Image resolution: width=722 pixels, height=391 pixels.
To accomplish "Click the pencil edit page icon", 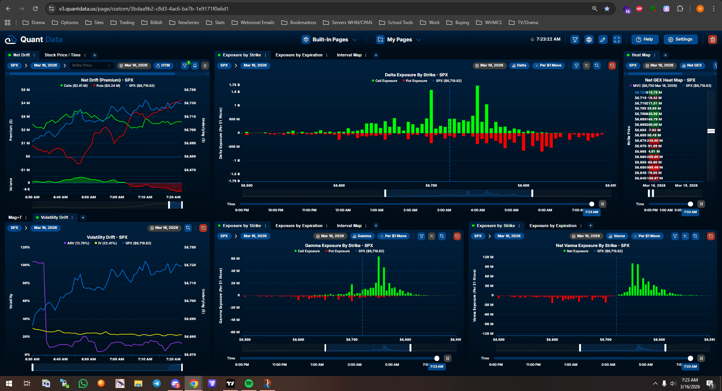I will point(603,39).
